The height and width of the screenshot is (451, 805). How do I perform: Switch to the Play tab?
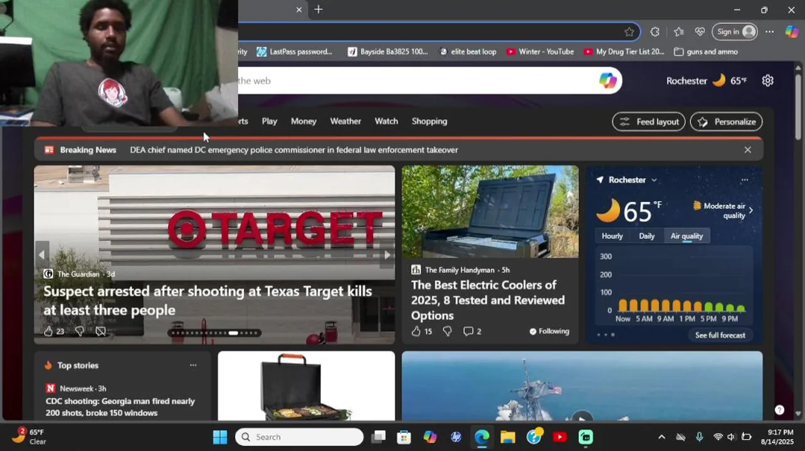[x=270, y=122]
